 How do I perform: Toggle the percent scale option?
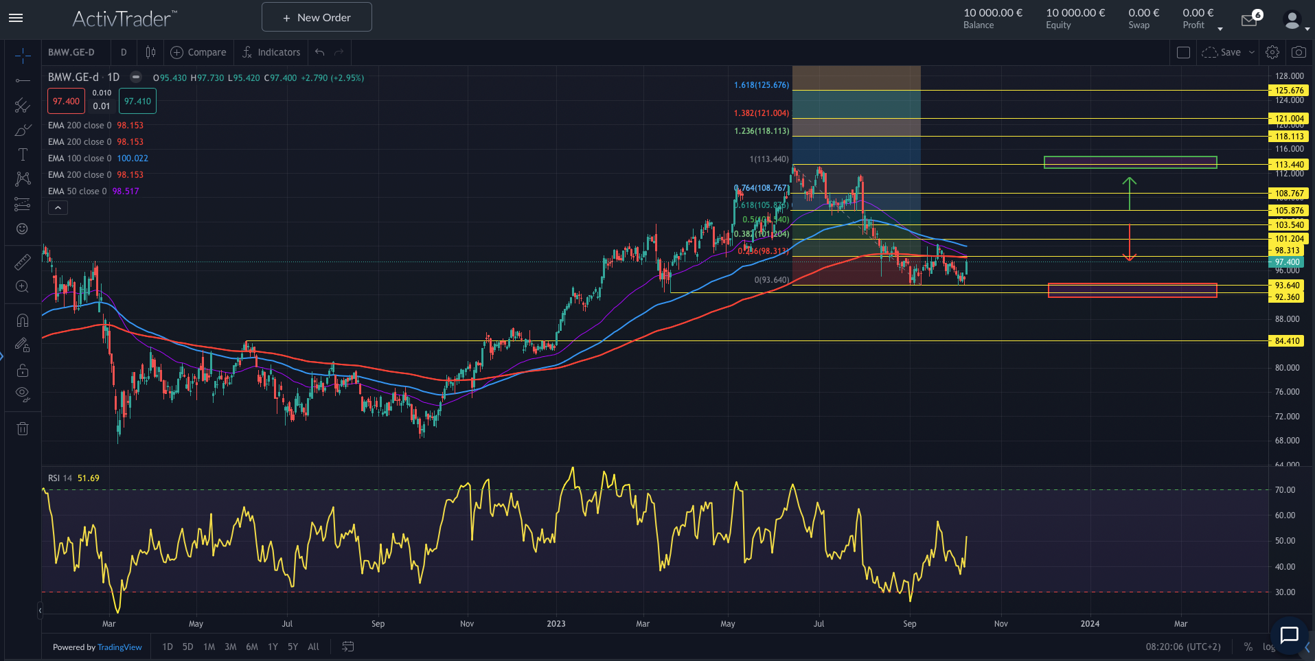(1248, 647)
